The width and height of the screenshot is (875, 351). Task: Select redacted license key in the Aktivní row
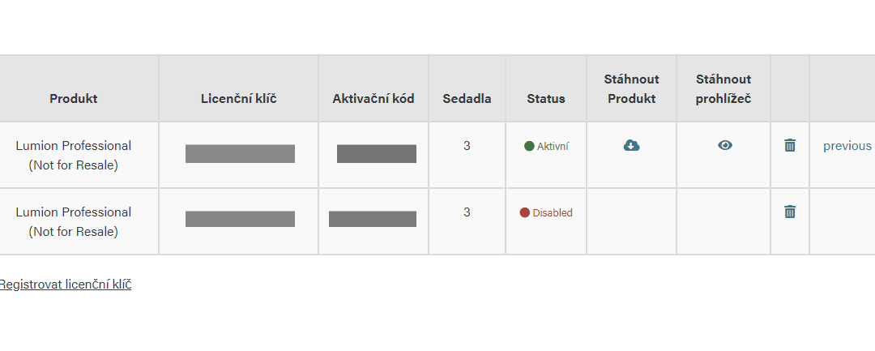click(x=240, y=153)
